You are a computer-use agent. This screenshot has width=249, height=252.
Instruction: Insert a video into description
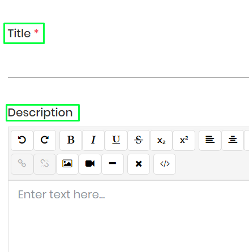(90, 164)
